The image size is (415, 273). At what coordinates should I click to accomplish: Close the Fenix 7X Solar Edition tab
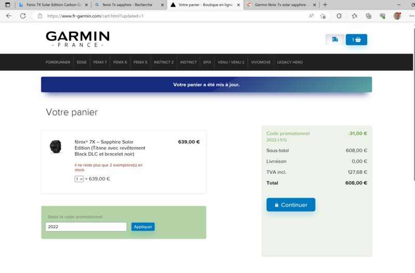(86, 5)
